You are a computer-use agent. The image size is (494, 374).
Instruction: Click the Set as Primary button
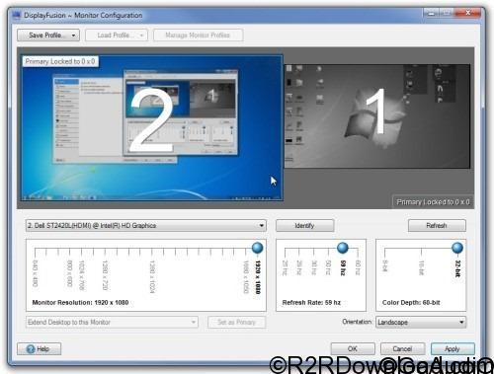[x=236, y=323]
